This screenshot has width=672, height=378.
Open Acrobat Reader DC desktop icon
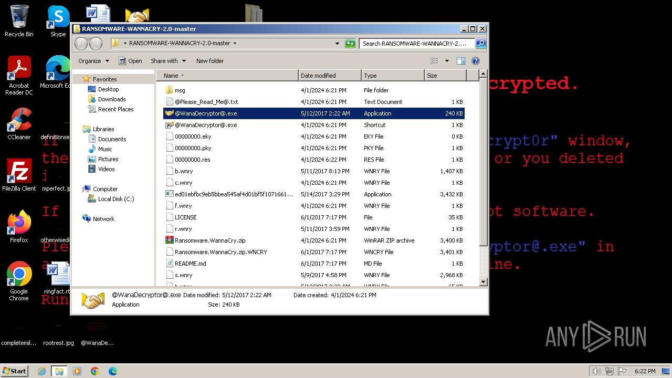tap(19, 76)
